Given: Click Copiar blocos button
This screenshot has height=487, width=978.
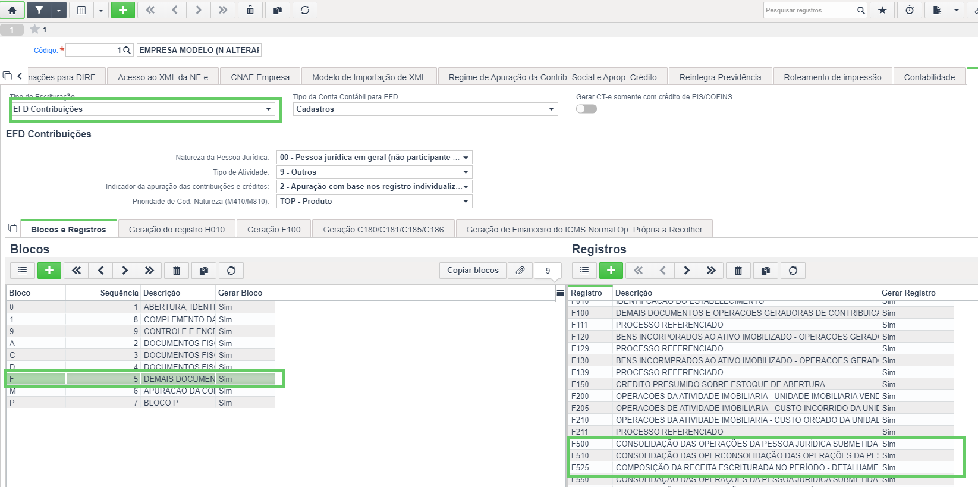Looking at the screenshot, I should click(x=473, y=270).
